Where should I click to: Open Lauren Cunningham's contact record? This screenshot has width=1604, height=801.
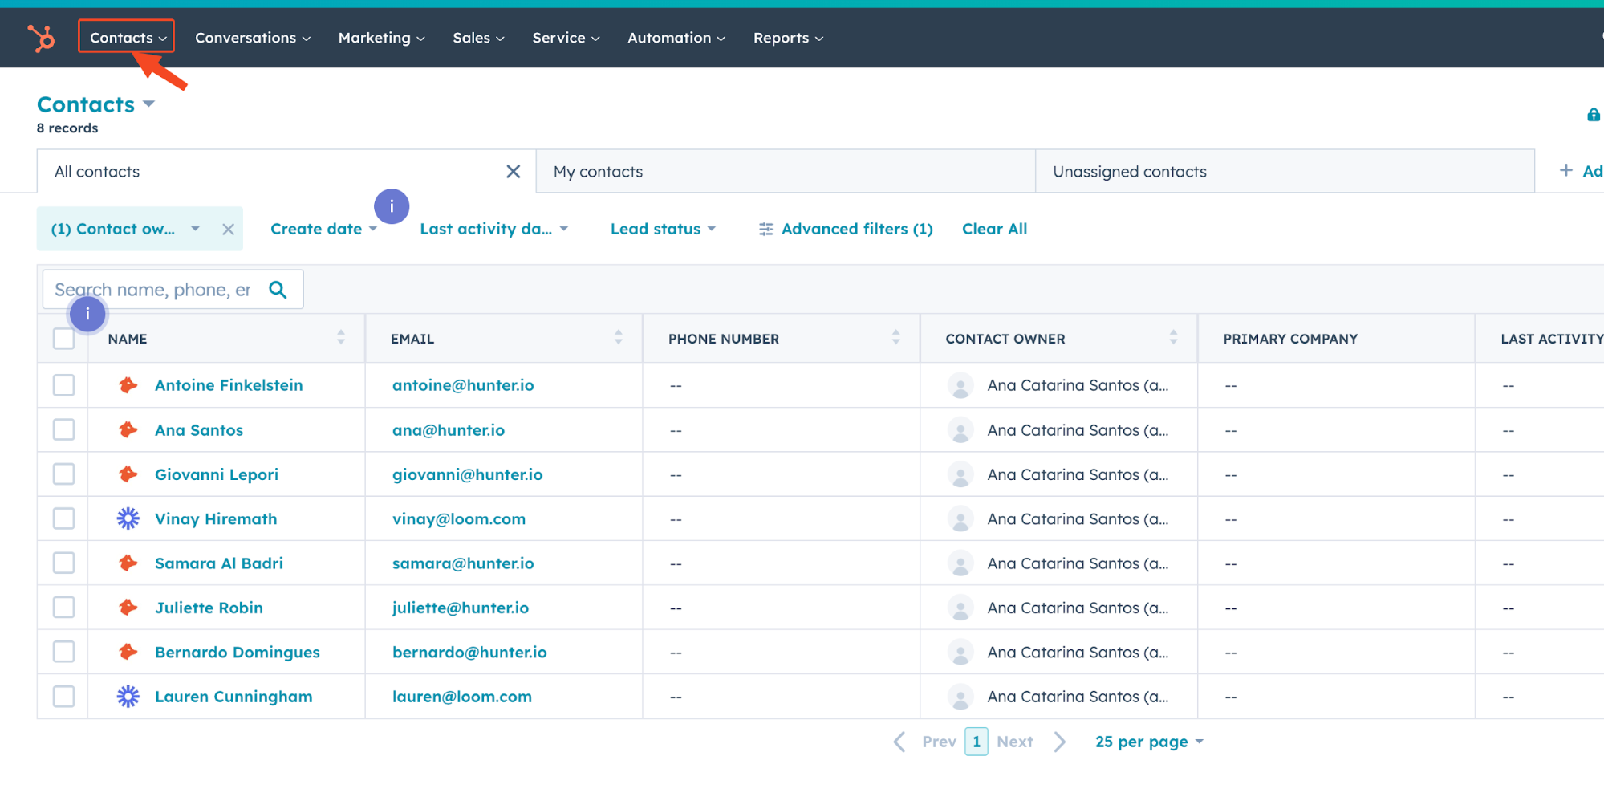pos(233,697)
